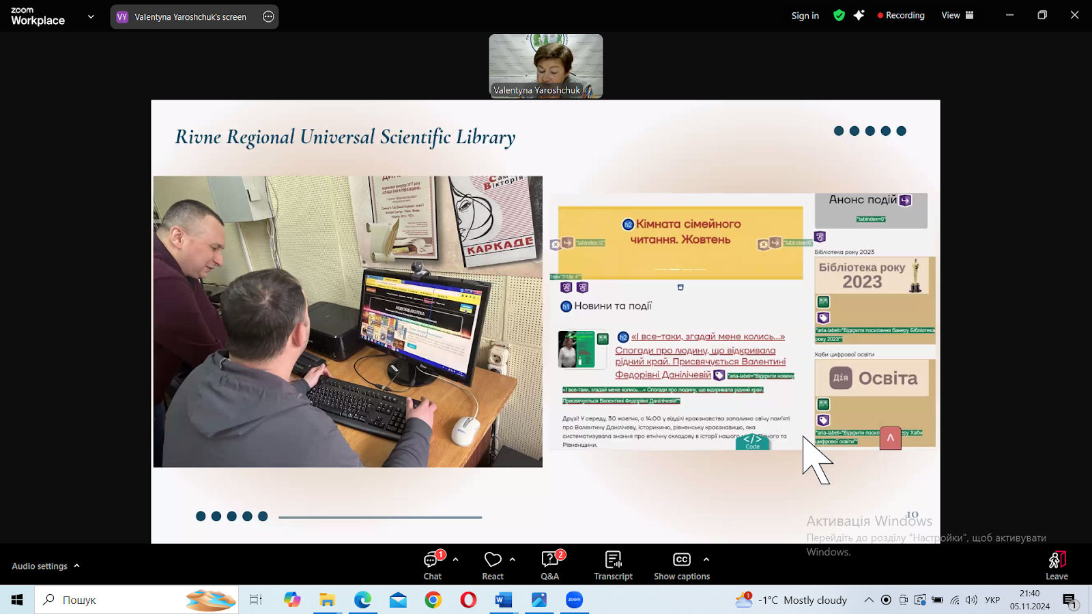The image size is (1092, 614).
Task: Click the green encryption shield icon
Action: point(839,15)
